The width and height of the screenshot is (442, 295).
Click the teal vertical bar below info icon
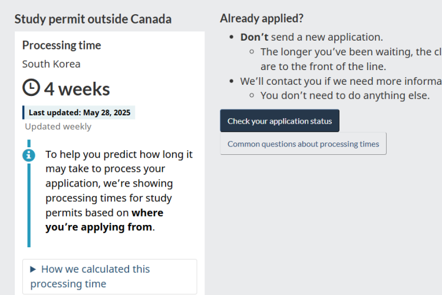(29, 205)
